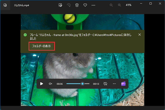Dismiss the saved frame notification
Image resolution: width=165 pixels, height=110 pixels.
tap(139, 35)
